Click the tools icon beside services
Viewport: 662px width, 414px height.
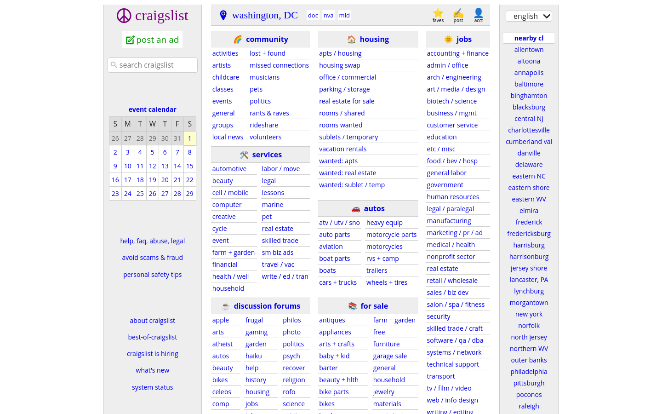pos(244,155)
